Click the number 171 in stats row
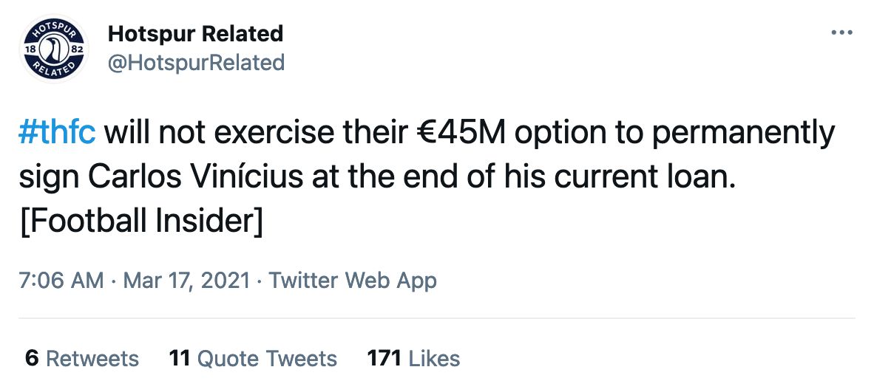The width and height of the screenshot is (874, 381). click(384, 359)
